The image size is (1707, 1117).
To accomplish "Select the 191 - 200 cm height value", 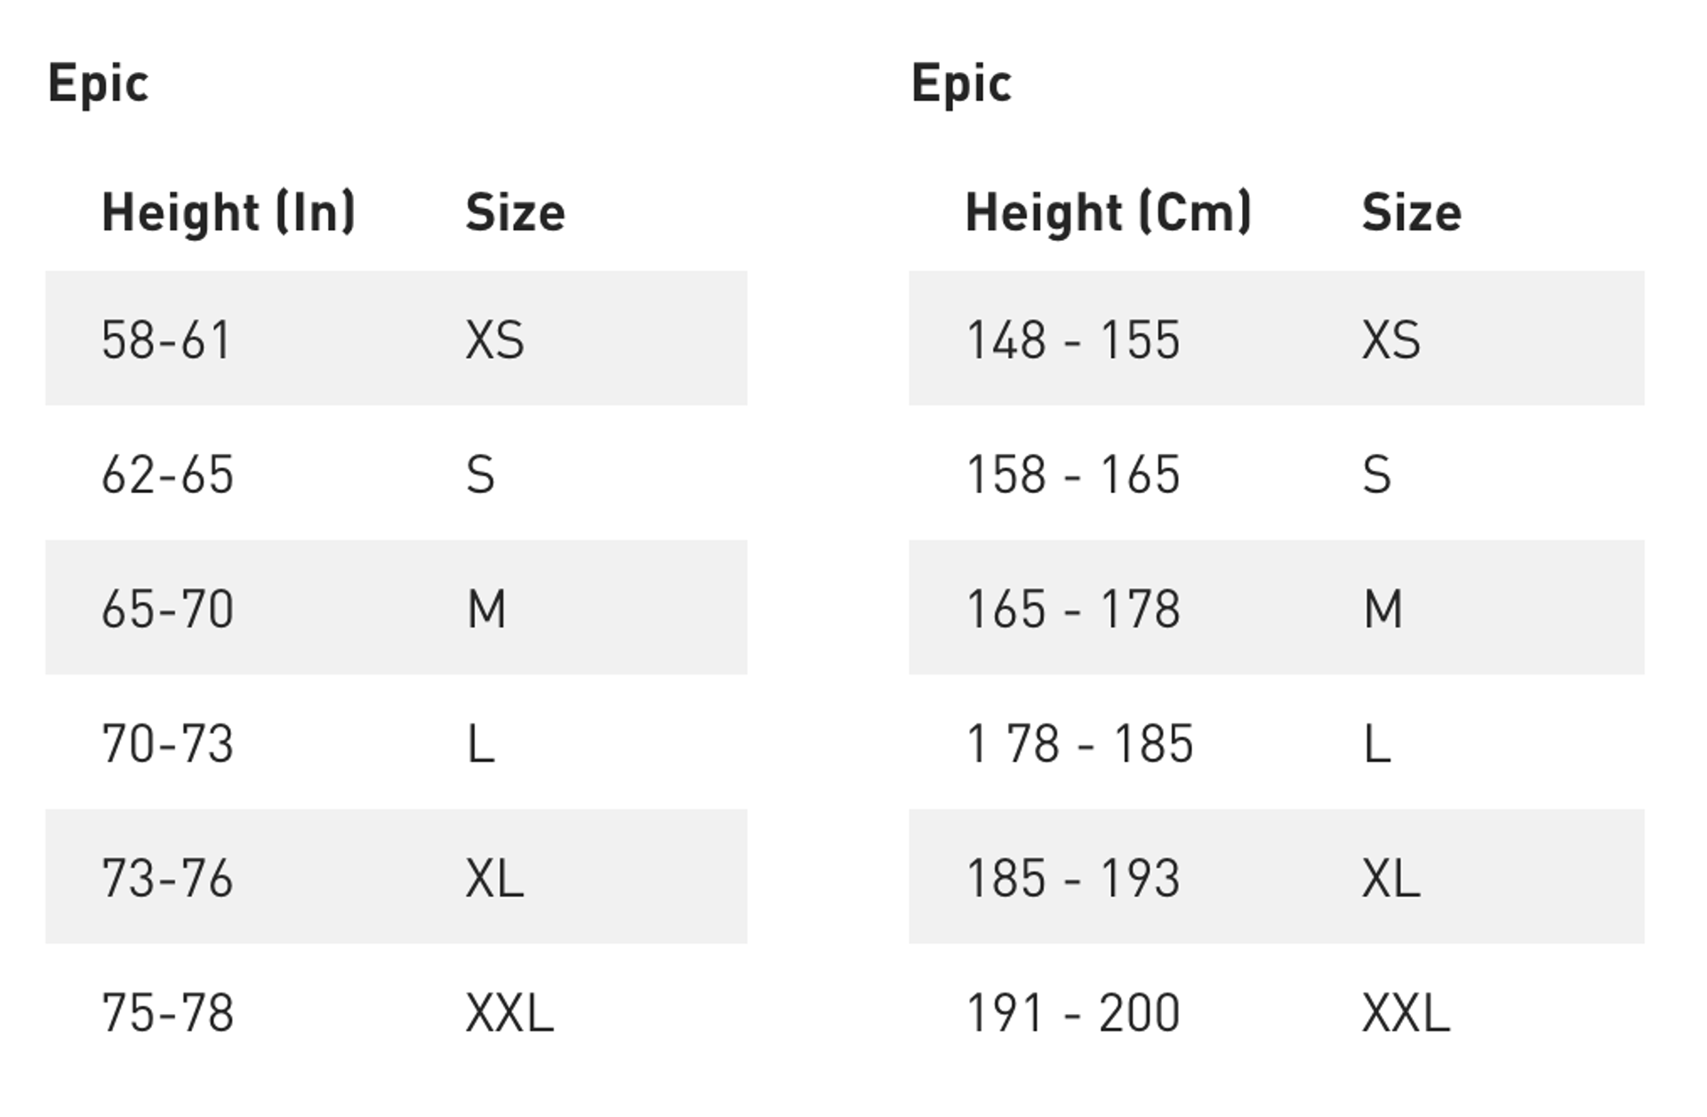I will (1073, 1012).
